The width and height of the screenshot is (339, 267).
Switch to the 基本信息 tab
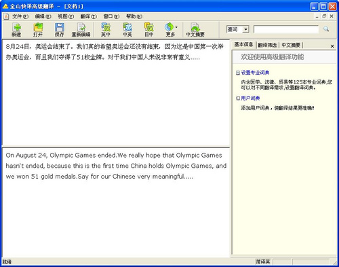[x=243, y=45]
